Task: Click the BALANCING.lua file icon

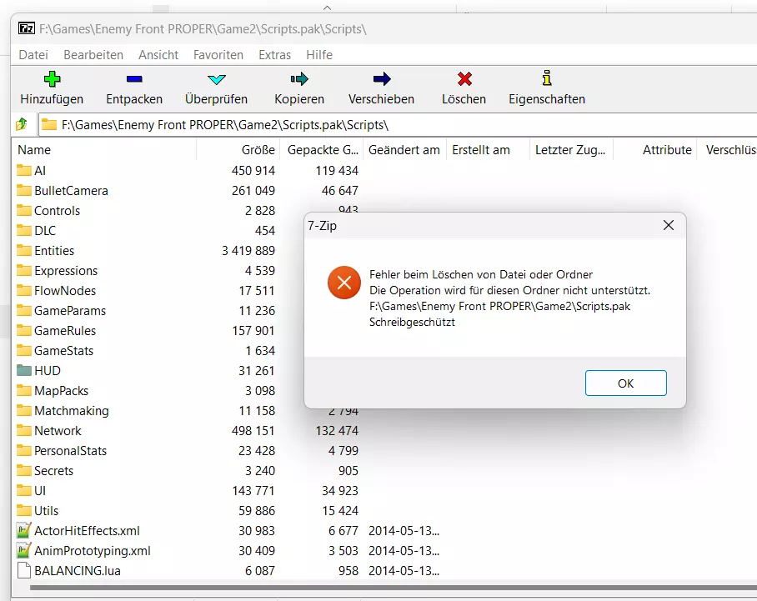Action: (23, 571)
